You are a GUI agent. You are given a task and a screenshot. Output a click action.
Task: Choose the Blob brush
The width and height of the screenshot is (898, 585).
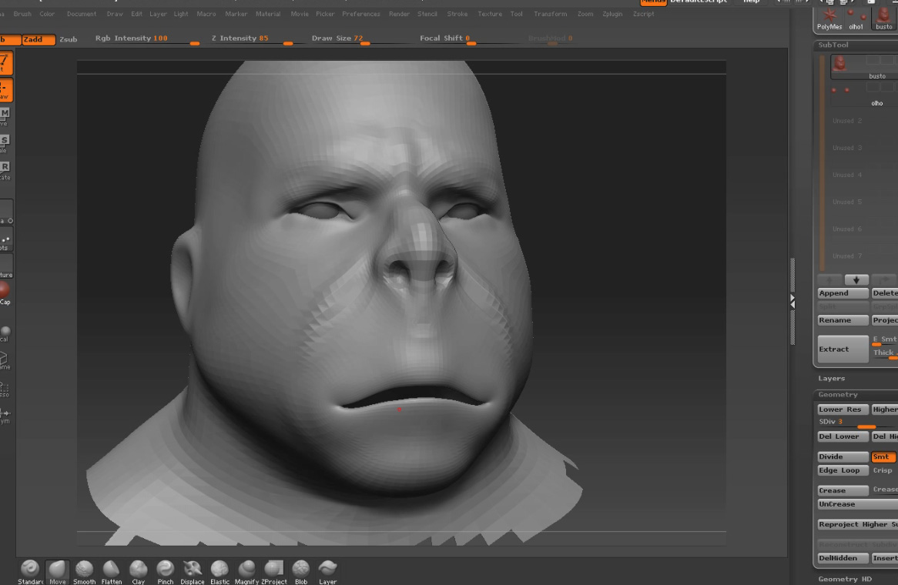point(301,570)
